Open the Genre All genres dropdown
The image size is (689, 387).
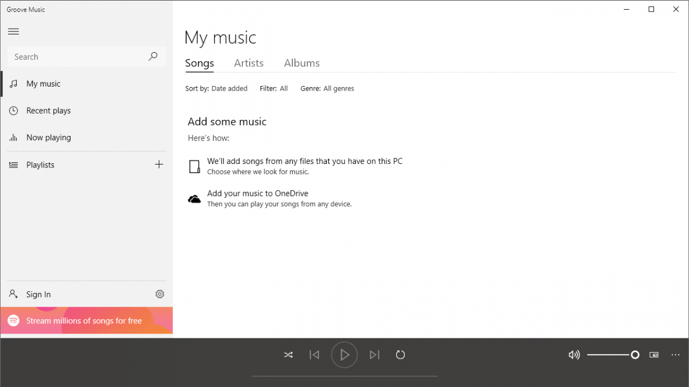(x=338, y=88)
